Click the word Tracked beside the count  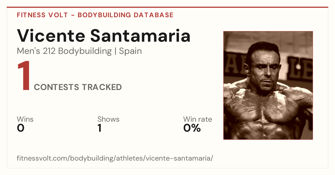[x=102, y=87]
